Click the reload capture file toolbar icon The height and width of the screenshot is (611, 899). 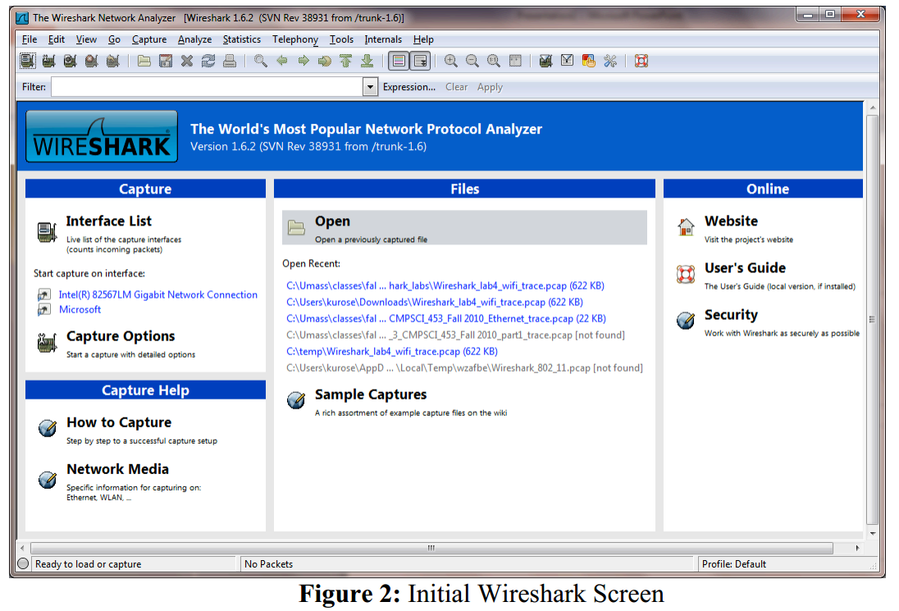coord(208,61)
